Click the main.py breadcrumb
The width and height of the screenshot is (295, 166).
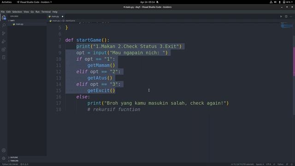pos(56,21)
